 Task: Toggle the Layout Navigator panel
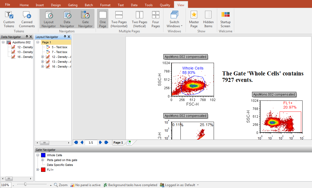(49, 19)
